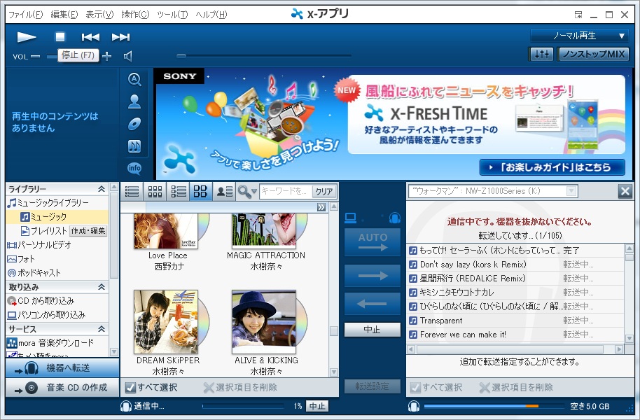This screenshot has width=640, height=420.
Task: Click the クリア button
Action: pyautogui.click(x=324, y=191)
